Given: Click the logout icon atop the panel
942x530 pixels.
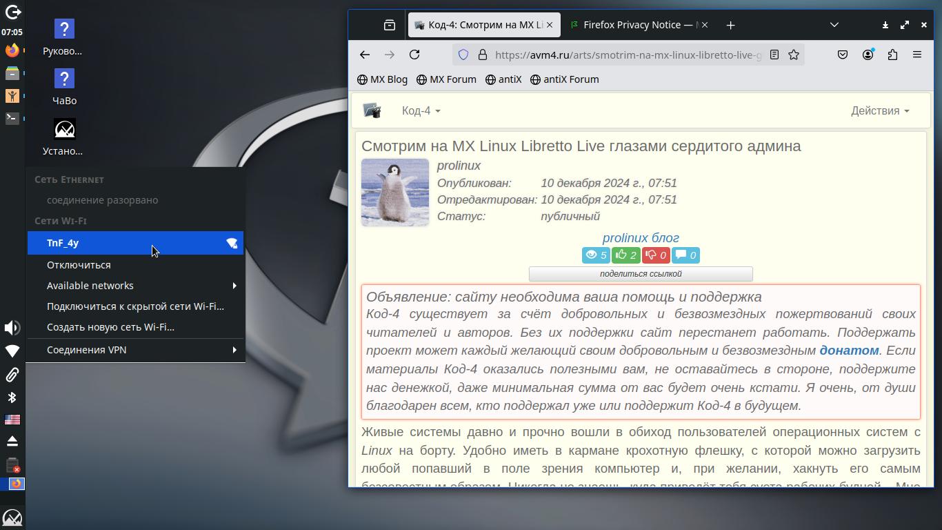Looking at the screenshot, I should click(x=12, y=12).
